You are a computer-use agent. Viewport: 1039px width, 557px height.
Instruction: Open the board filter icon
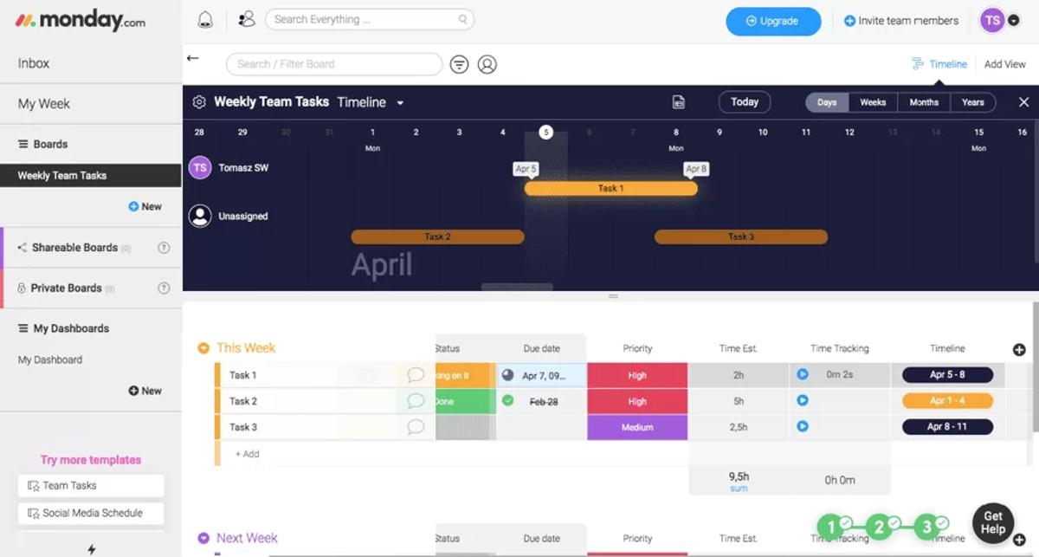click(x=459, y=64)
